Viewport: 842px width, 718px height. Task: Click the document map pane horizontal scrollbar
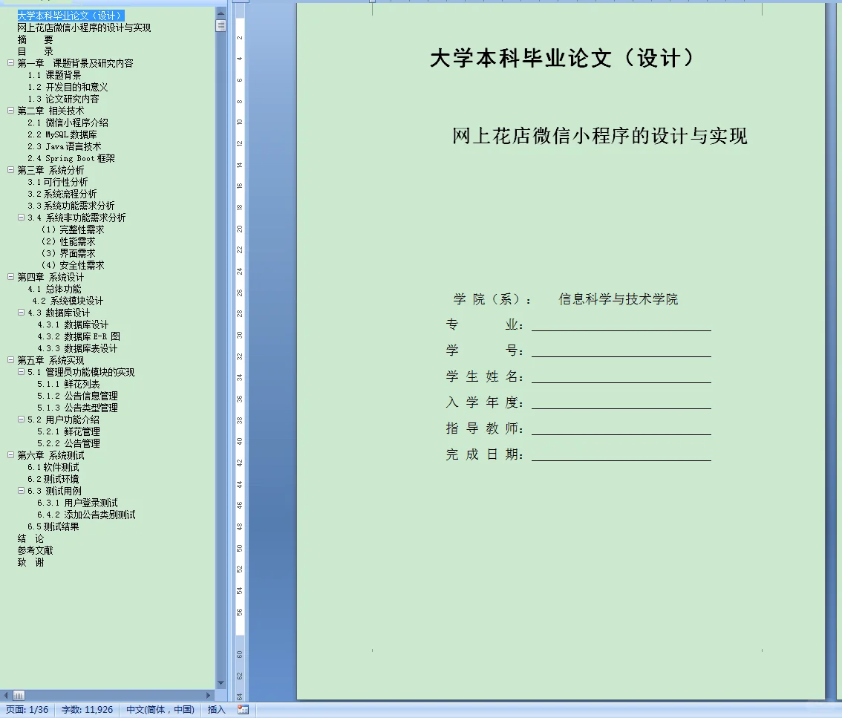tap(111, 693)
